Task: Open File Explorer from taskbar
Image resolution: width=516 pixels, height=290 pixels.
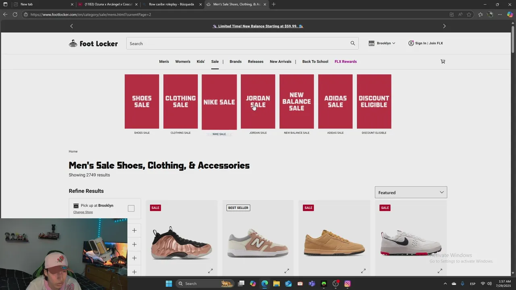Action: 277,284
